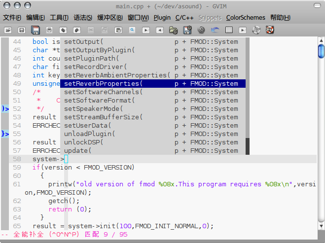Screen dimensions: 325x243
Task: Open the 文件(F) menu
Action: click(12, 18)
